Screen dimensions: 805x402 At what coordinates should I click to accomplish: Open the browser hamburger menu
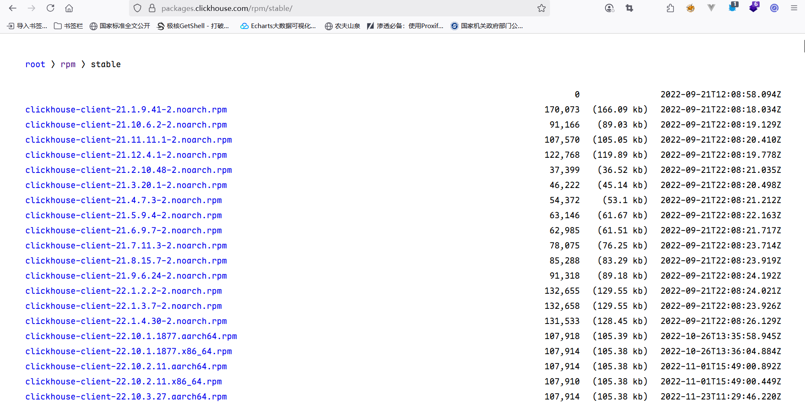point(794,8)
